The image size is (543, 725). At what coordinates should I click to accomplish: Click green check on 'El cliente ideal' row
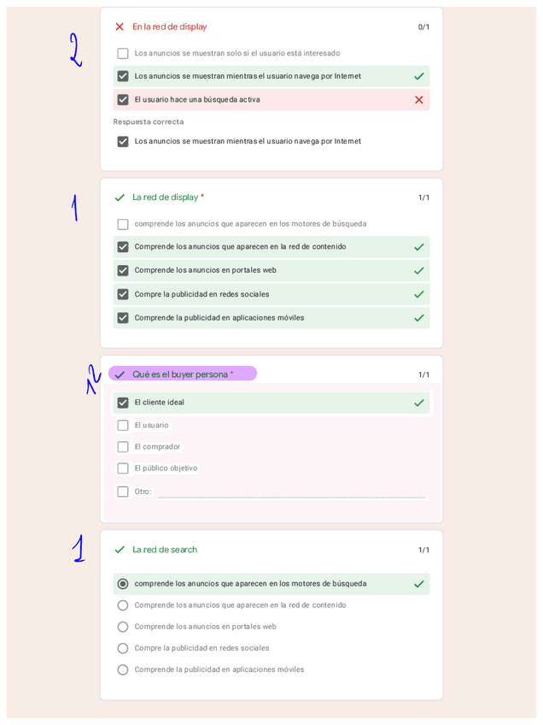coord(418,403)
